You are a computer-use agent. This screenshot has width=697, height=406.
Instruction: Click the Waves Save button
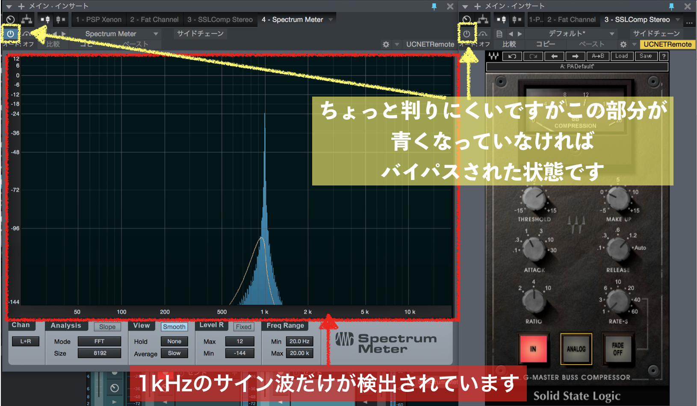click(646, 56)
